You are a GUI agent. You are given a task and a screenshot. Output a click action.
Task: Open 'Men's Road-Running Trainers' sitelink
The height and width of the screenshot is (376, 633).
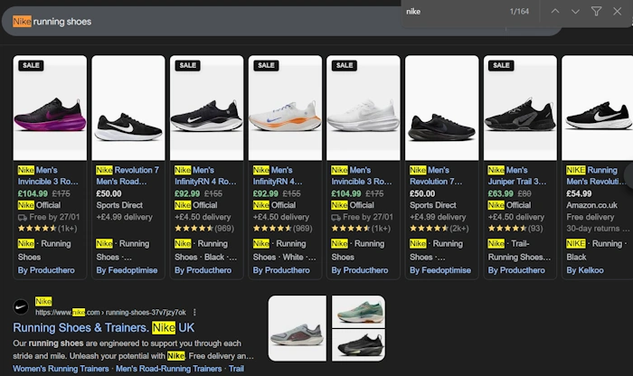tap(169, 369)
